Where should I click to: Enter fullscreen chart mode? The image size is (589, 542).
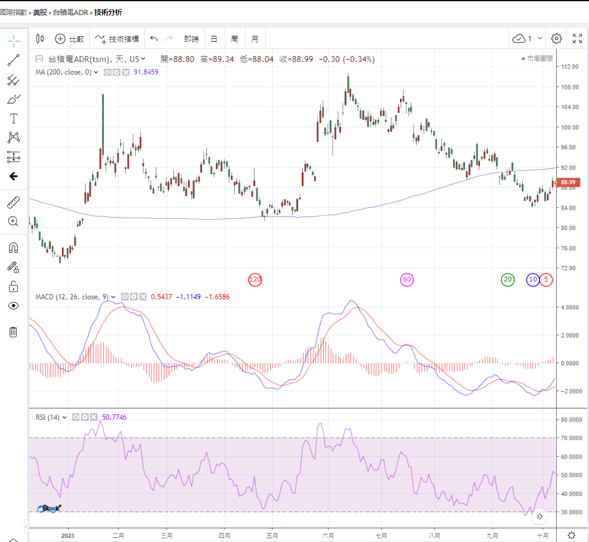click(577, 39)
